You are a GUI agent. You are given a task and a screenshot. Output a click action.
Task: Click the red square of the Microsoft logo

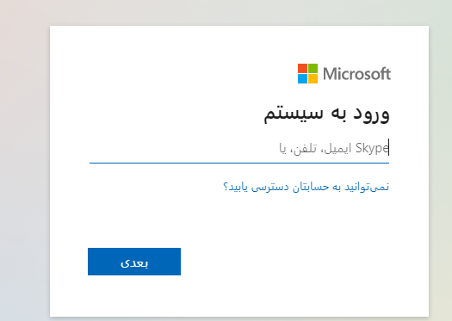(302, 68)
